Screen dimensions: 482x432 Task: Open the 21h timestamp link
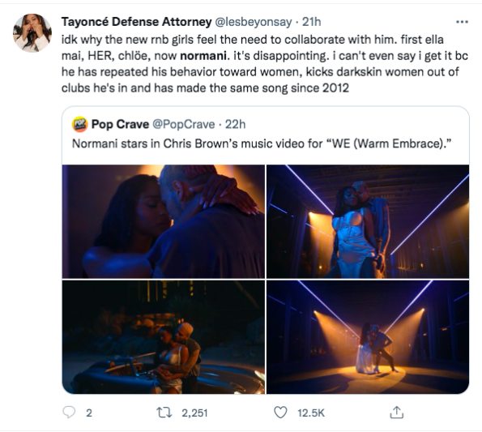coord(312,22)
